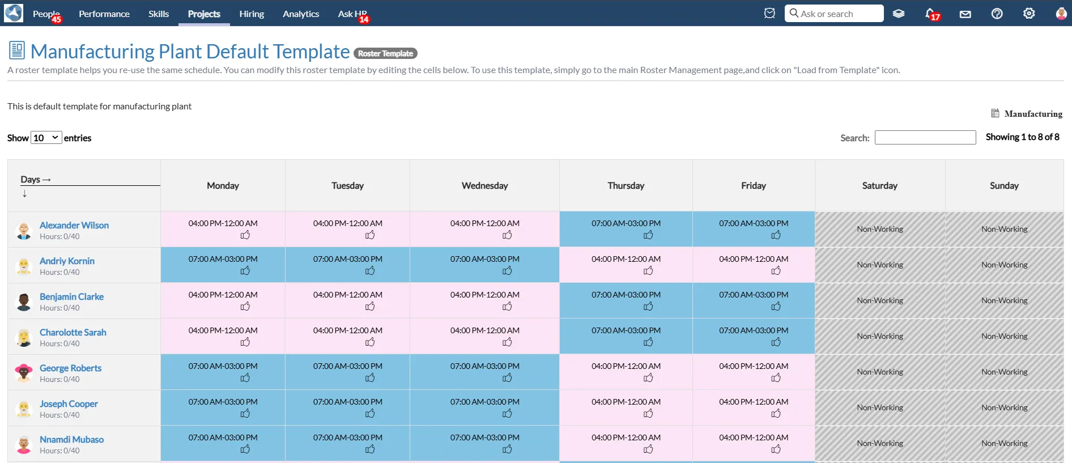The image size is (1072, 463).
Task: Click the Monday column header
Action: coord(223,185)
